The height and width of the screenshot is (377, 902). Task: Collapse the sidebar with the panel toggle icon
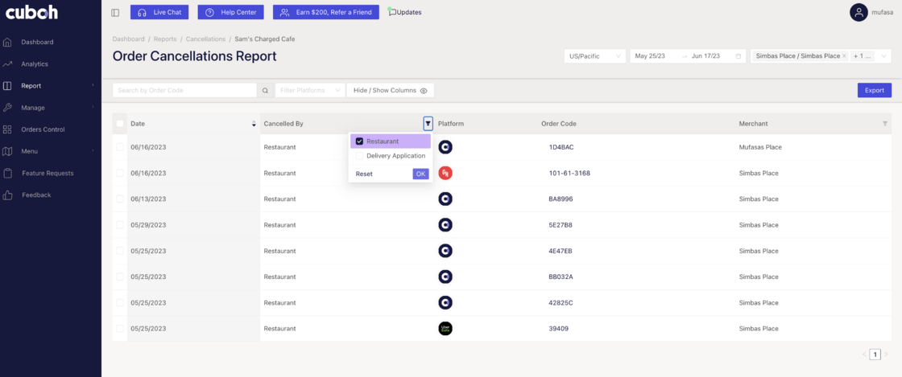click(115, 13)
